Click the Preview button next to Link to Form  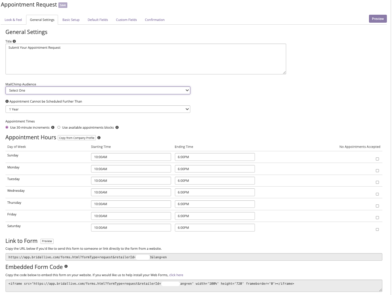tap(47, 241)
